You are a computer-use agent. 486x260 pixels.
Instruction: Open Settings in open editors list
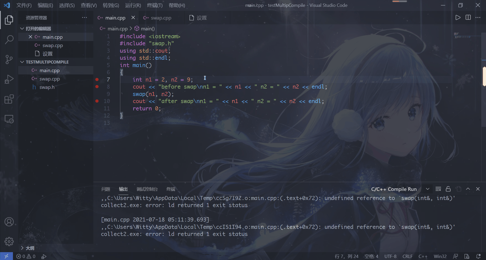click(56, 54)
